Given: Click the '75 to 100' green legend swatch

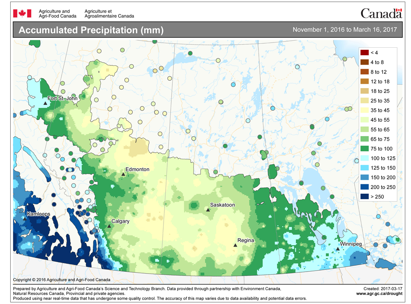Looking at the screenshot, I should 364,149.
